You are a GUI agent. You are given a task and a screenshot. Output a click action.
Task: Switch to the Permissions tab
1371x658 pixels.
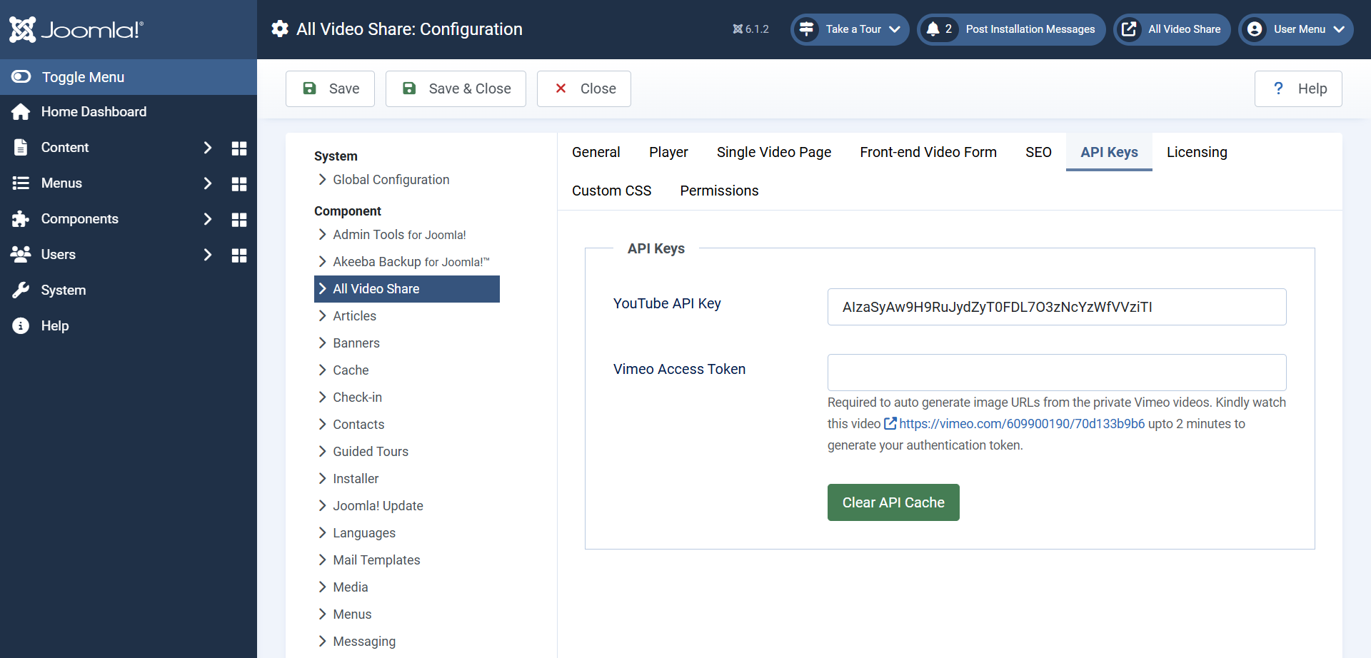(x=719, y=191)
